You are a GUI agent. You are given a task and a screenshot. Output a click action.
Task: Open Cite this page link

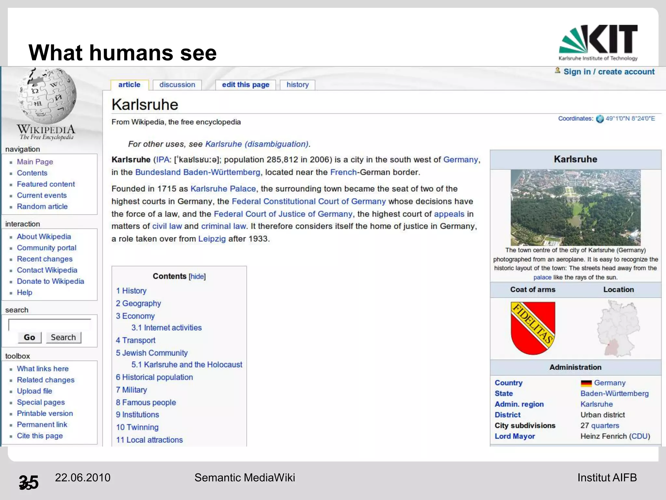(40, 436)
